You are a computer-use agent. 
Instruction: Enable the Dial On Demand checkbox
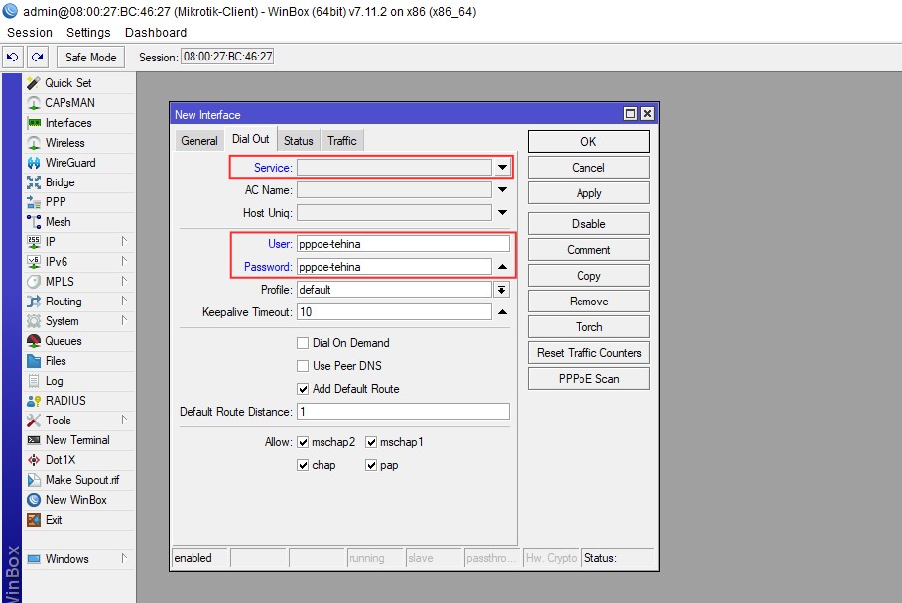[304, 343]
